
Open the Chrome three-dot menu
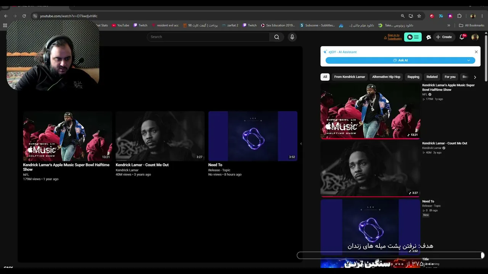click(x=482, y=16)
